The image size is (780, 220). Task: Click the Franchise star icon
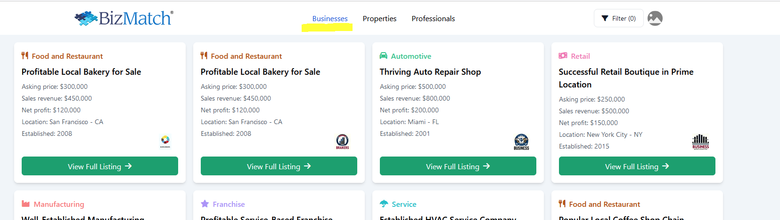click(205, 204)
